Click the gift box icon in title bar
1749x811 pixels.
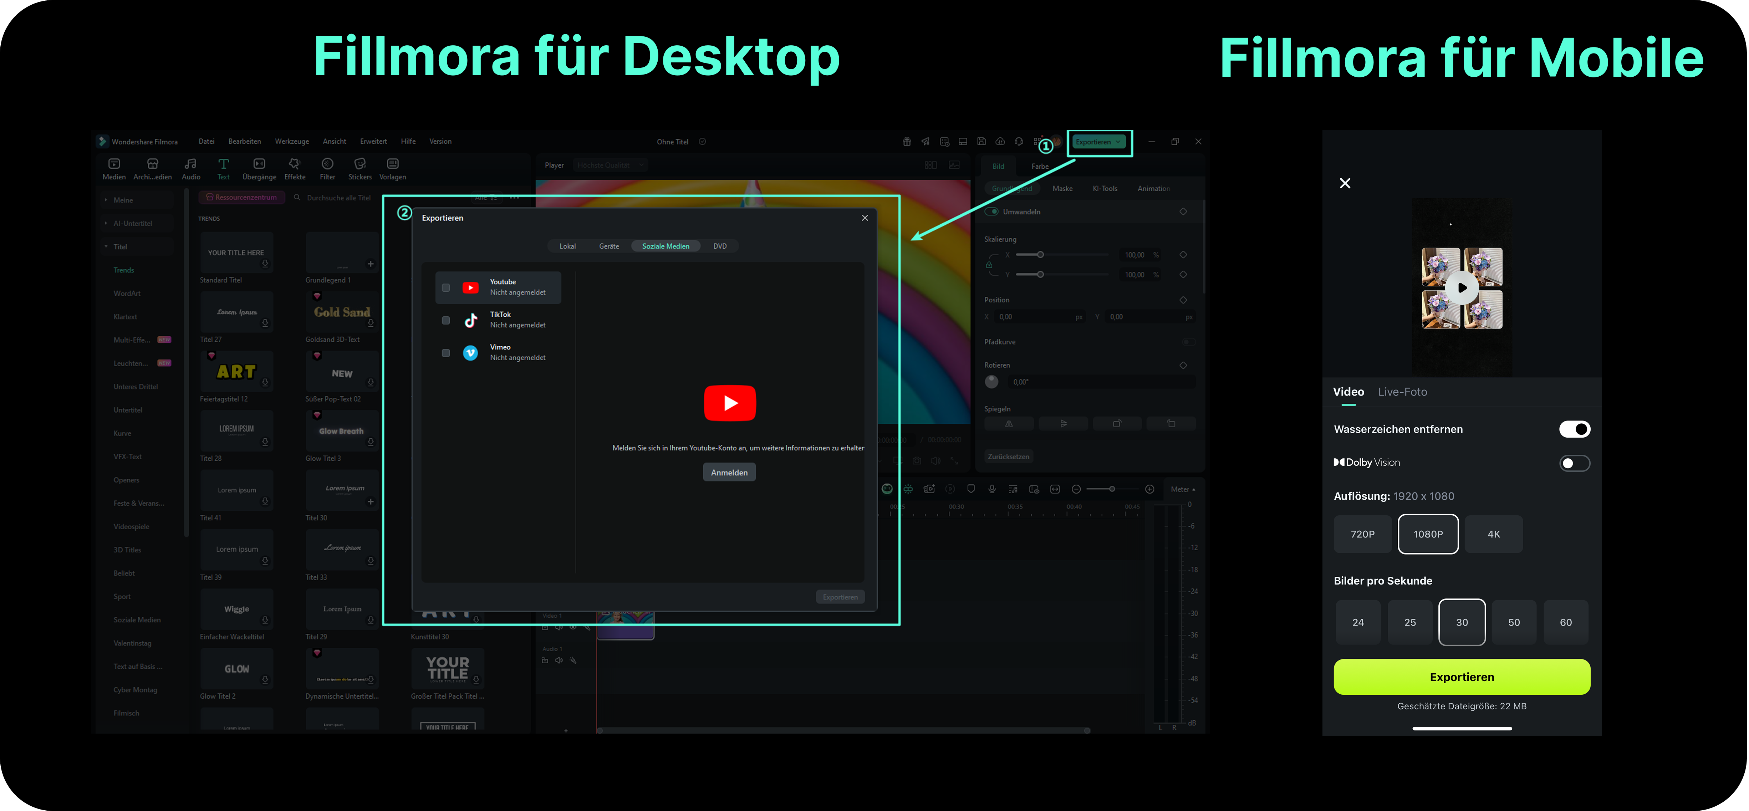click(907, 141)
